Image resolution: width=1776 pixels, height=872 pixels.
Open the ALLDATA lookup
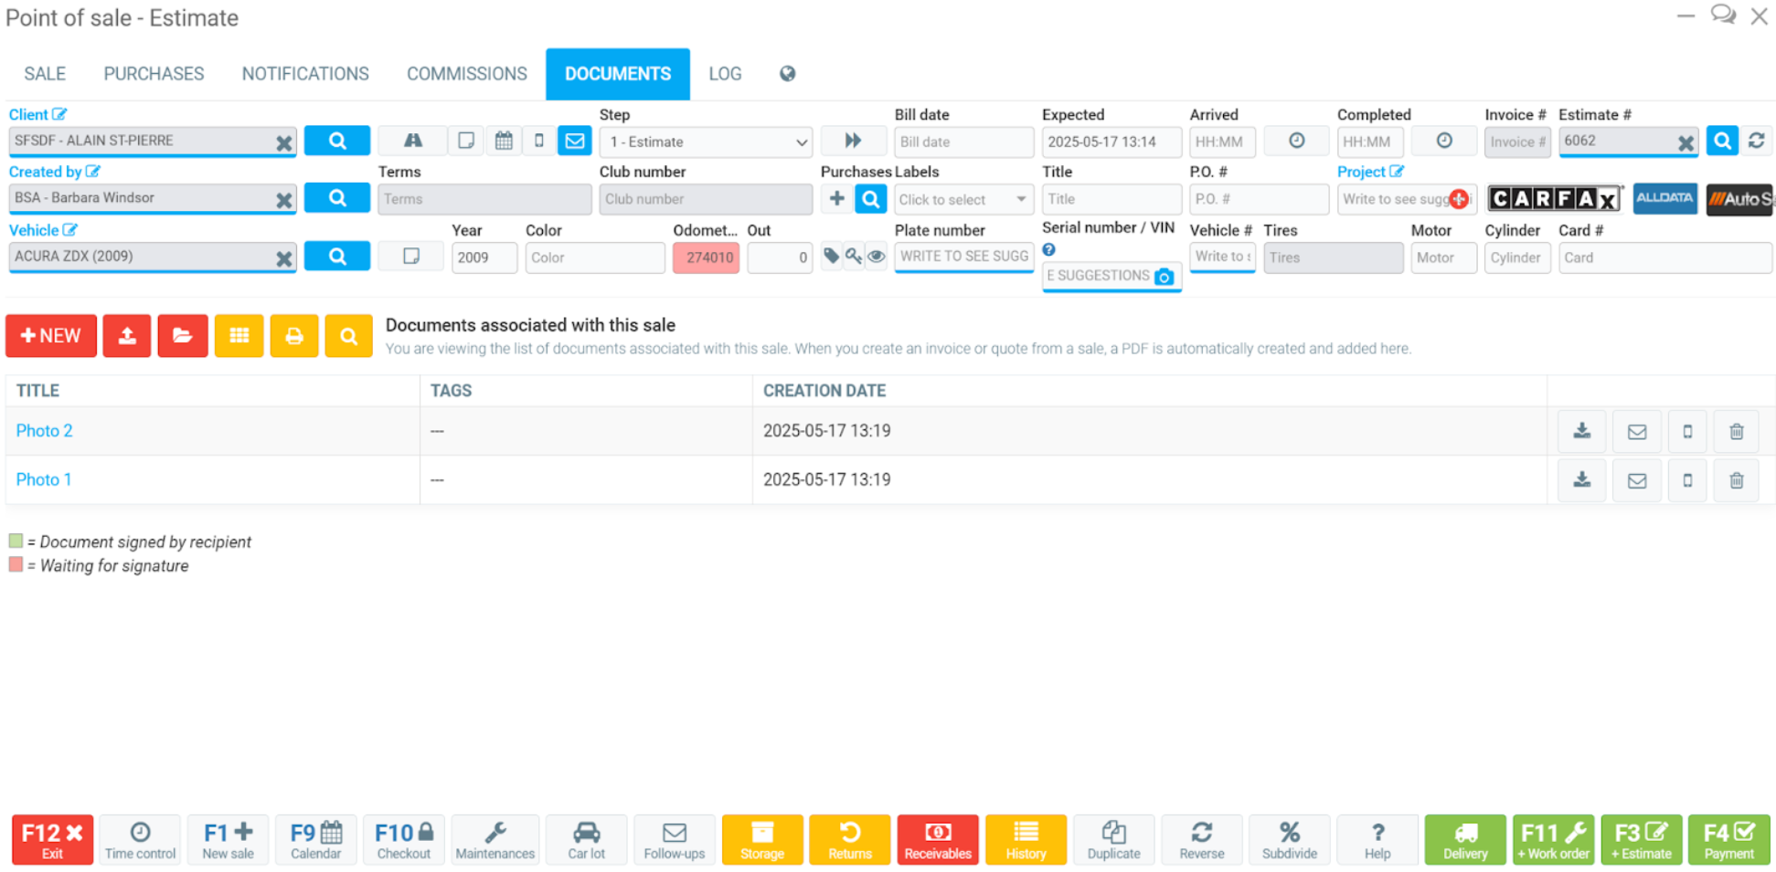pos(1664,198)
